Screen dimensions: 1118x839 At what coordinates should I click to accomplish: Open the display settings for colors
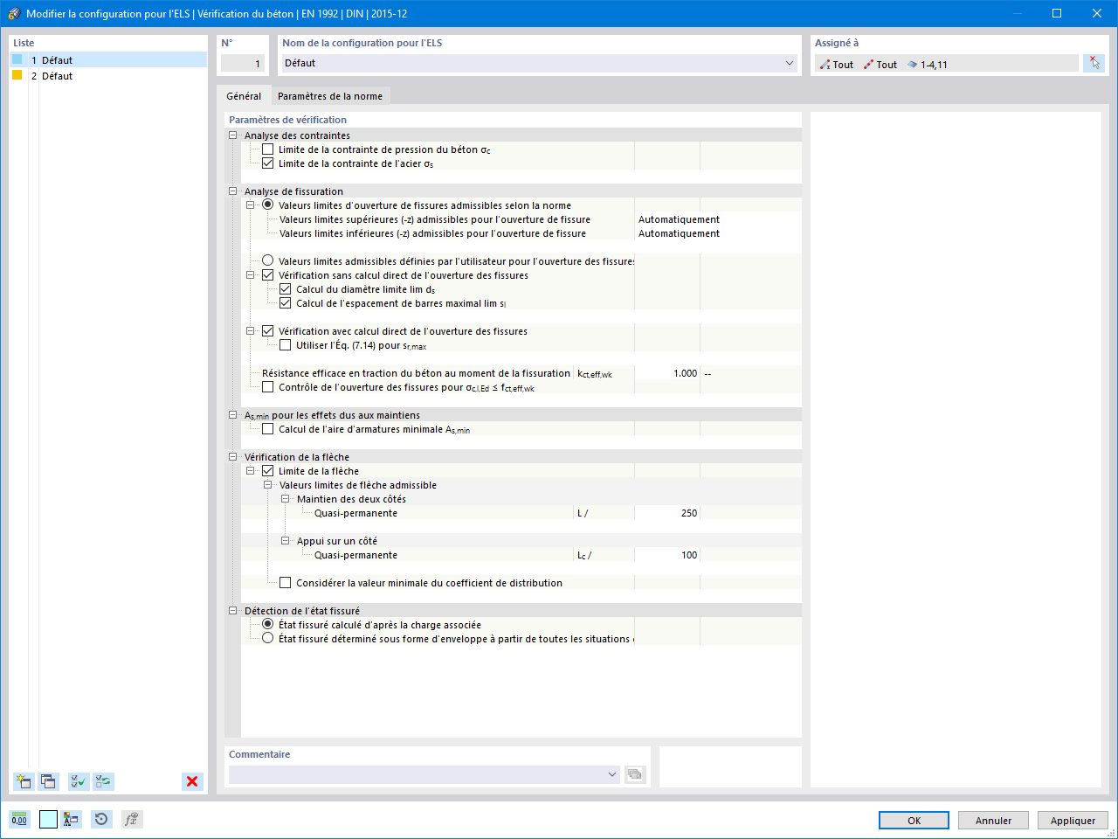point(70,819)
